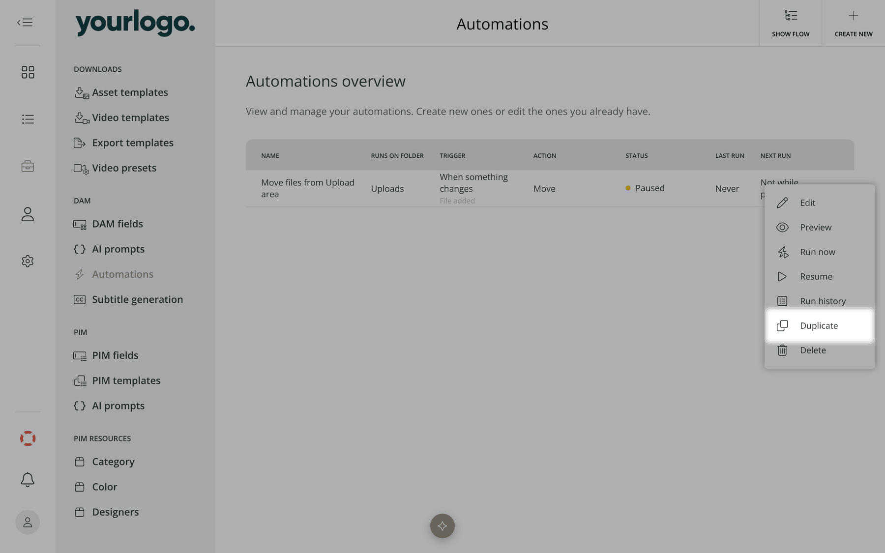Click the Paused status cell

[x=645, y=188]
